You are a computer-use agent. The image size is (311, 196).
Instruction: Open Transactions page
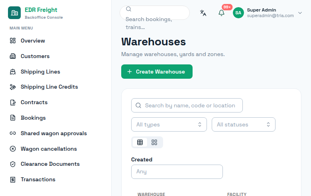(38, 180)
